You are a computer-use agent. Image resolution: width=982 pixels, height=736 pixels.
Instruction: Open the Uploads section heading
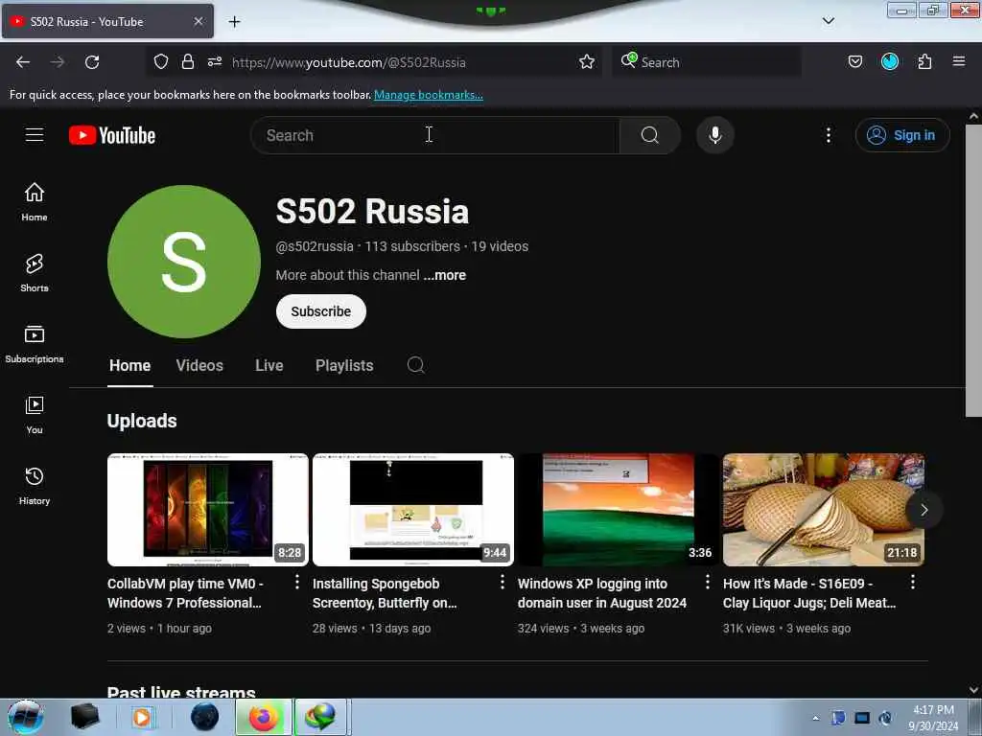point(142,422)
